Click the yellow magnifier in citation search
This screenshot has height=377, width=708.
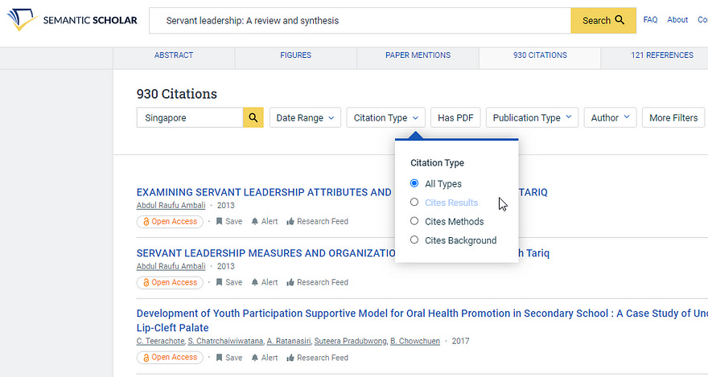253,118
